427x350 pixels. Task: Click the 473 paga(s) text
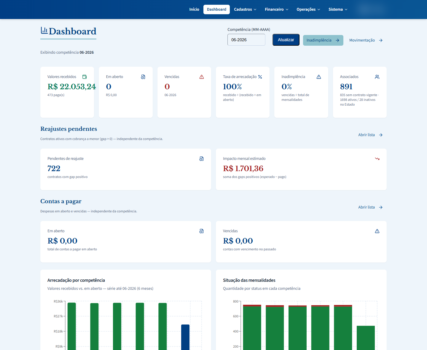coord(56,95)
